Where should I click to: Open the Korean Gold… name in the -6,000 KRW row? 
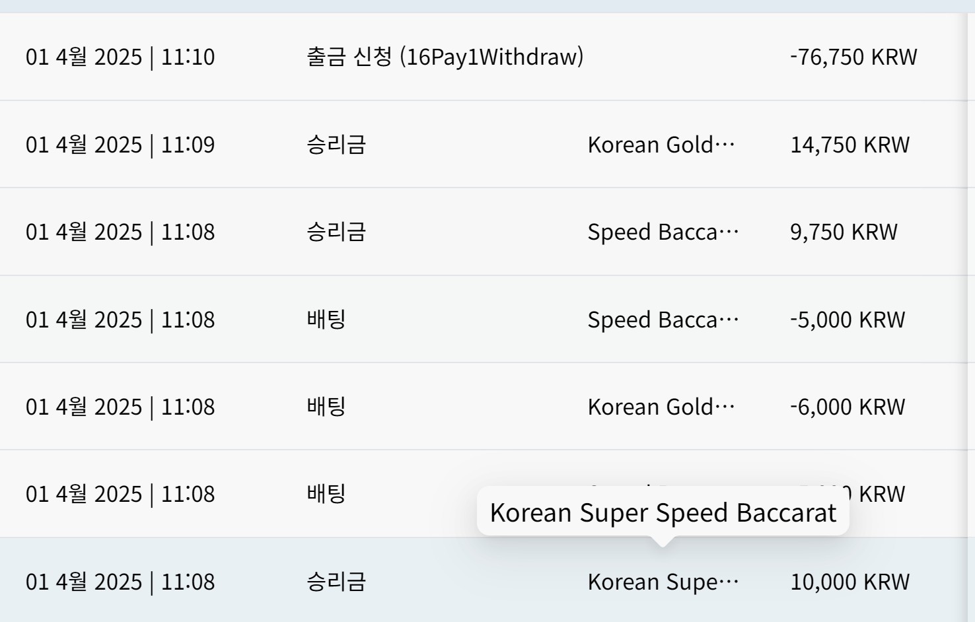(661, 407)
